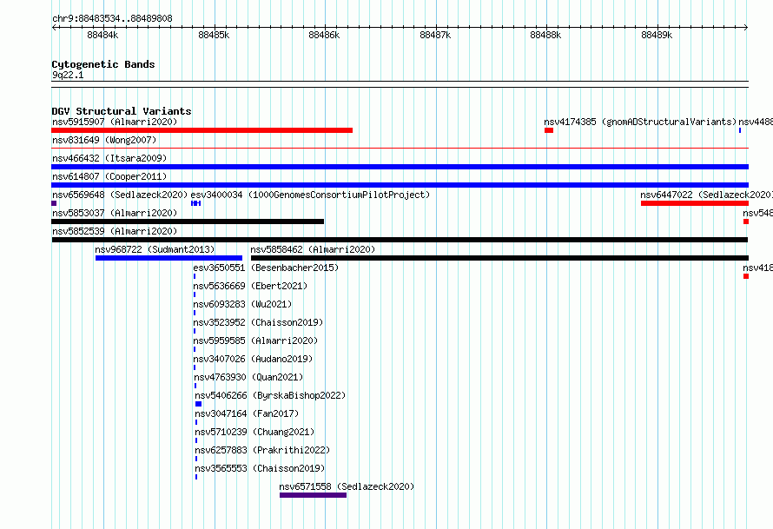Open nsv4174385 (gnomADStructuralVariants) label
Image resolution: width=773 pixels, height=529 pixels.
coord(640,122)
